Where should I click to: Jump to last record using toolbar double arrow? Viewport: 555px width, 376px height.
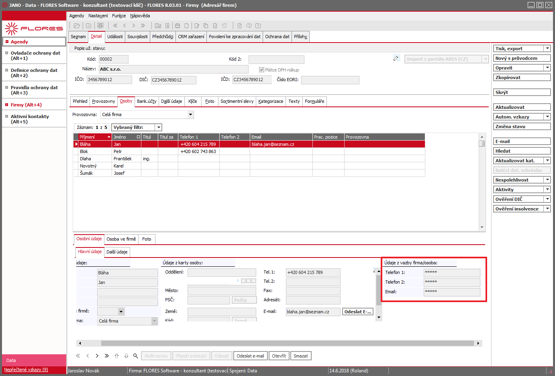[x=143, y=26]
